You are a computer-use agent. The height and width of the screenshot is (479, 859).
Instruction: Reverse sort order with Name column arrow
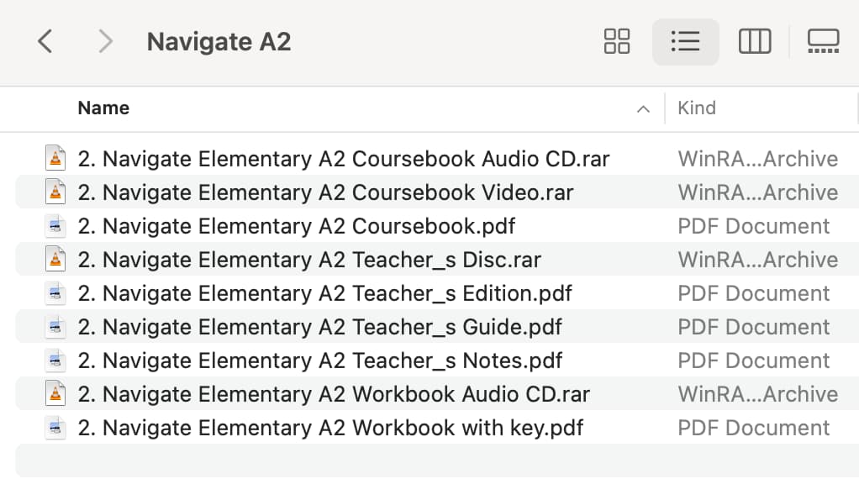coord(643,109)
